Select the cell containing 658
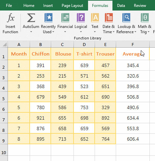Viewport: 155px width, 161px height. pyautogui.click(x=62, y=128)
